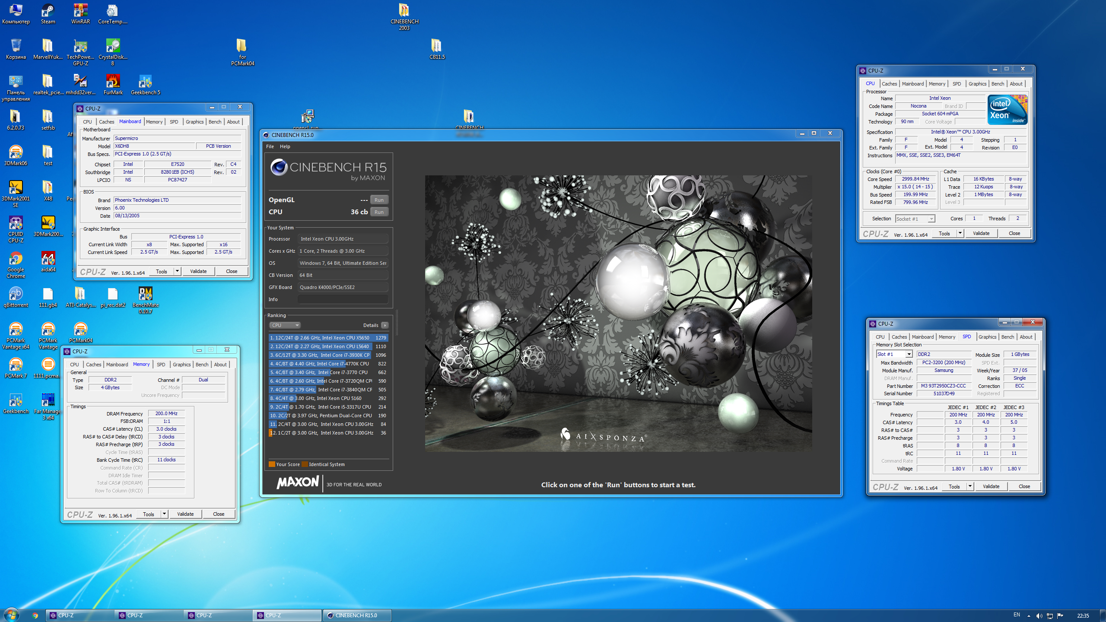Image resolution: width=1106 pixels, height=622 pixels.
Task: Click Tools button in SPD CPU-Z window
Action: 954,486
